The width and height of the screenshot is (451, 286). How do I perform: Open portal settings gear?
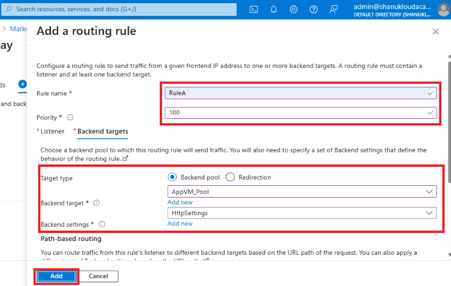point(293,10)
